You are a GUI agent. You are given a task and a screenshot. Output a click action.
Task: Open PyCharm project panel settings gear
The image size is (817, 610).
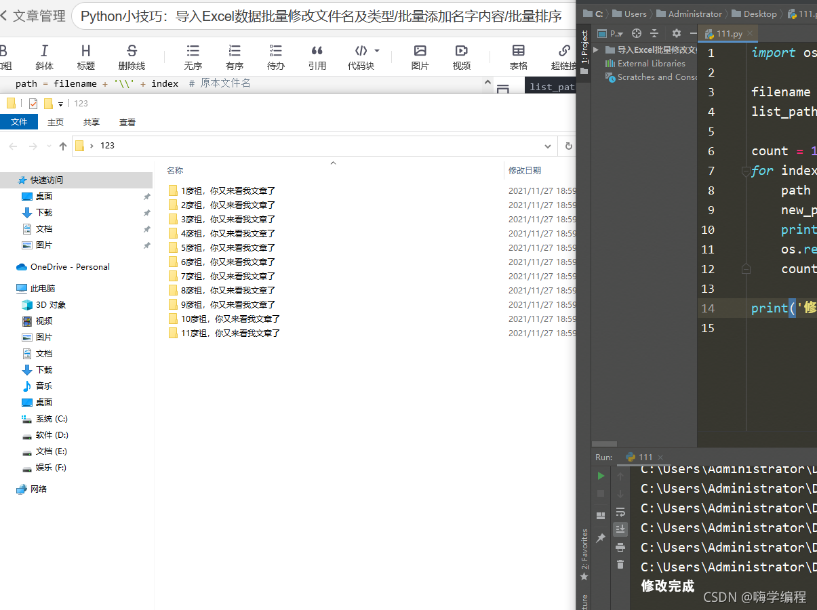[x=676, y=33]
